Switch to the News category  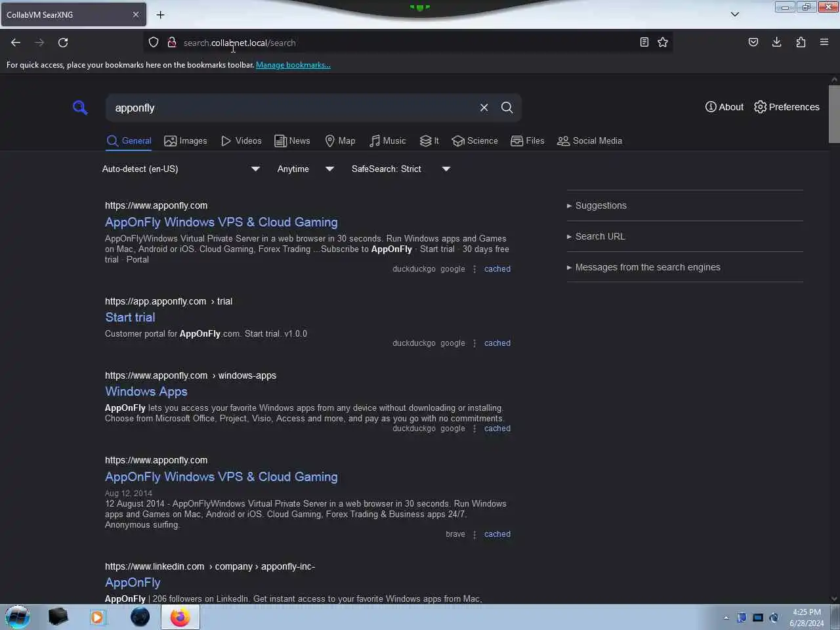(x=292, y=141)
